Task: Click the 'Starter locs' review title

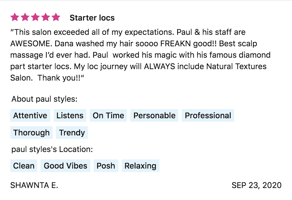Action: point(92,18)
